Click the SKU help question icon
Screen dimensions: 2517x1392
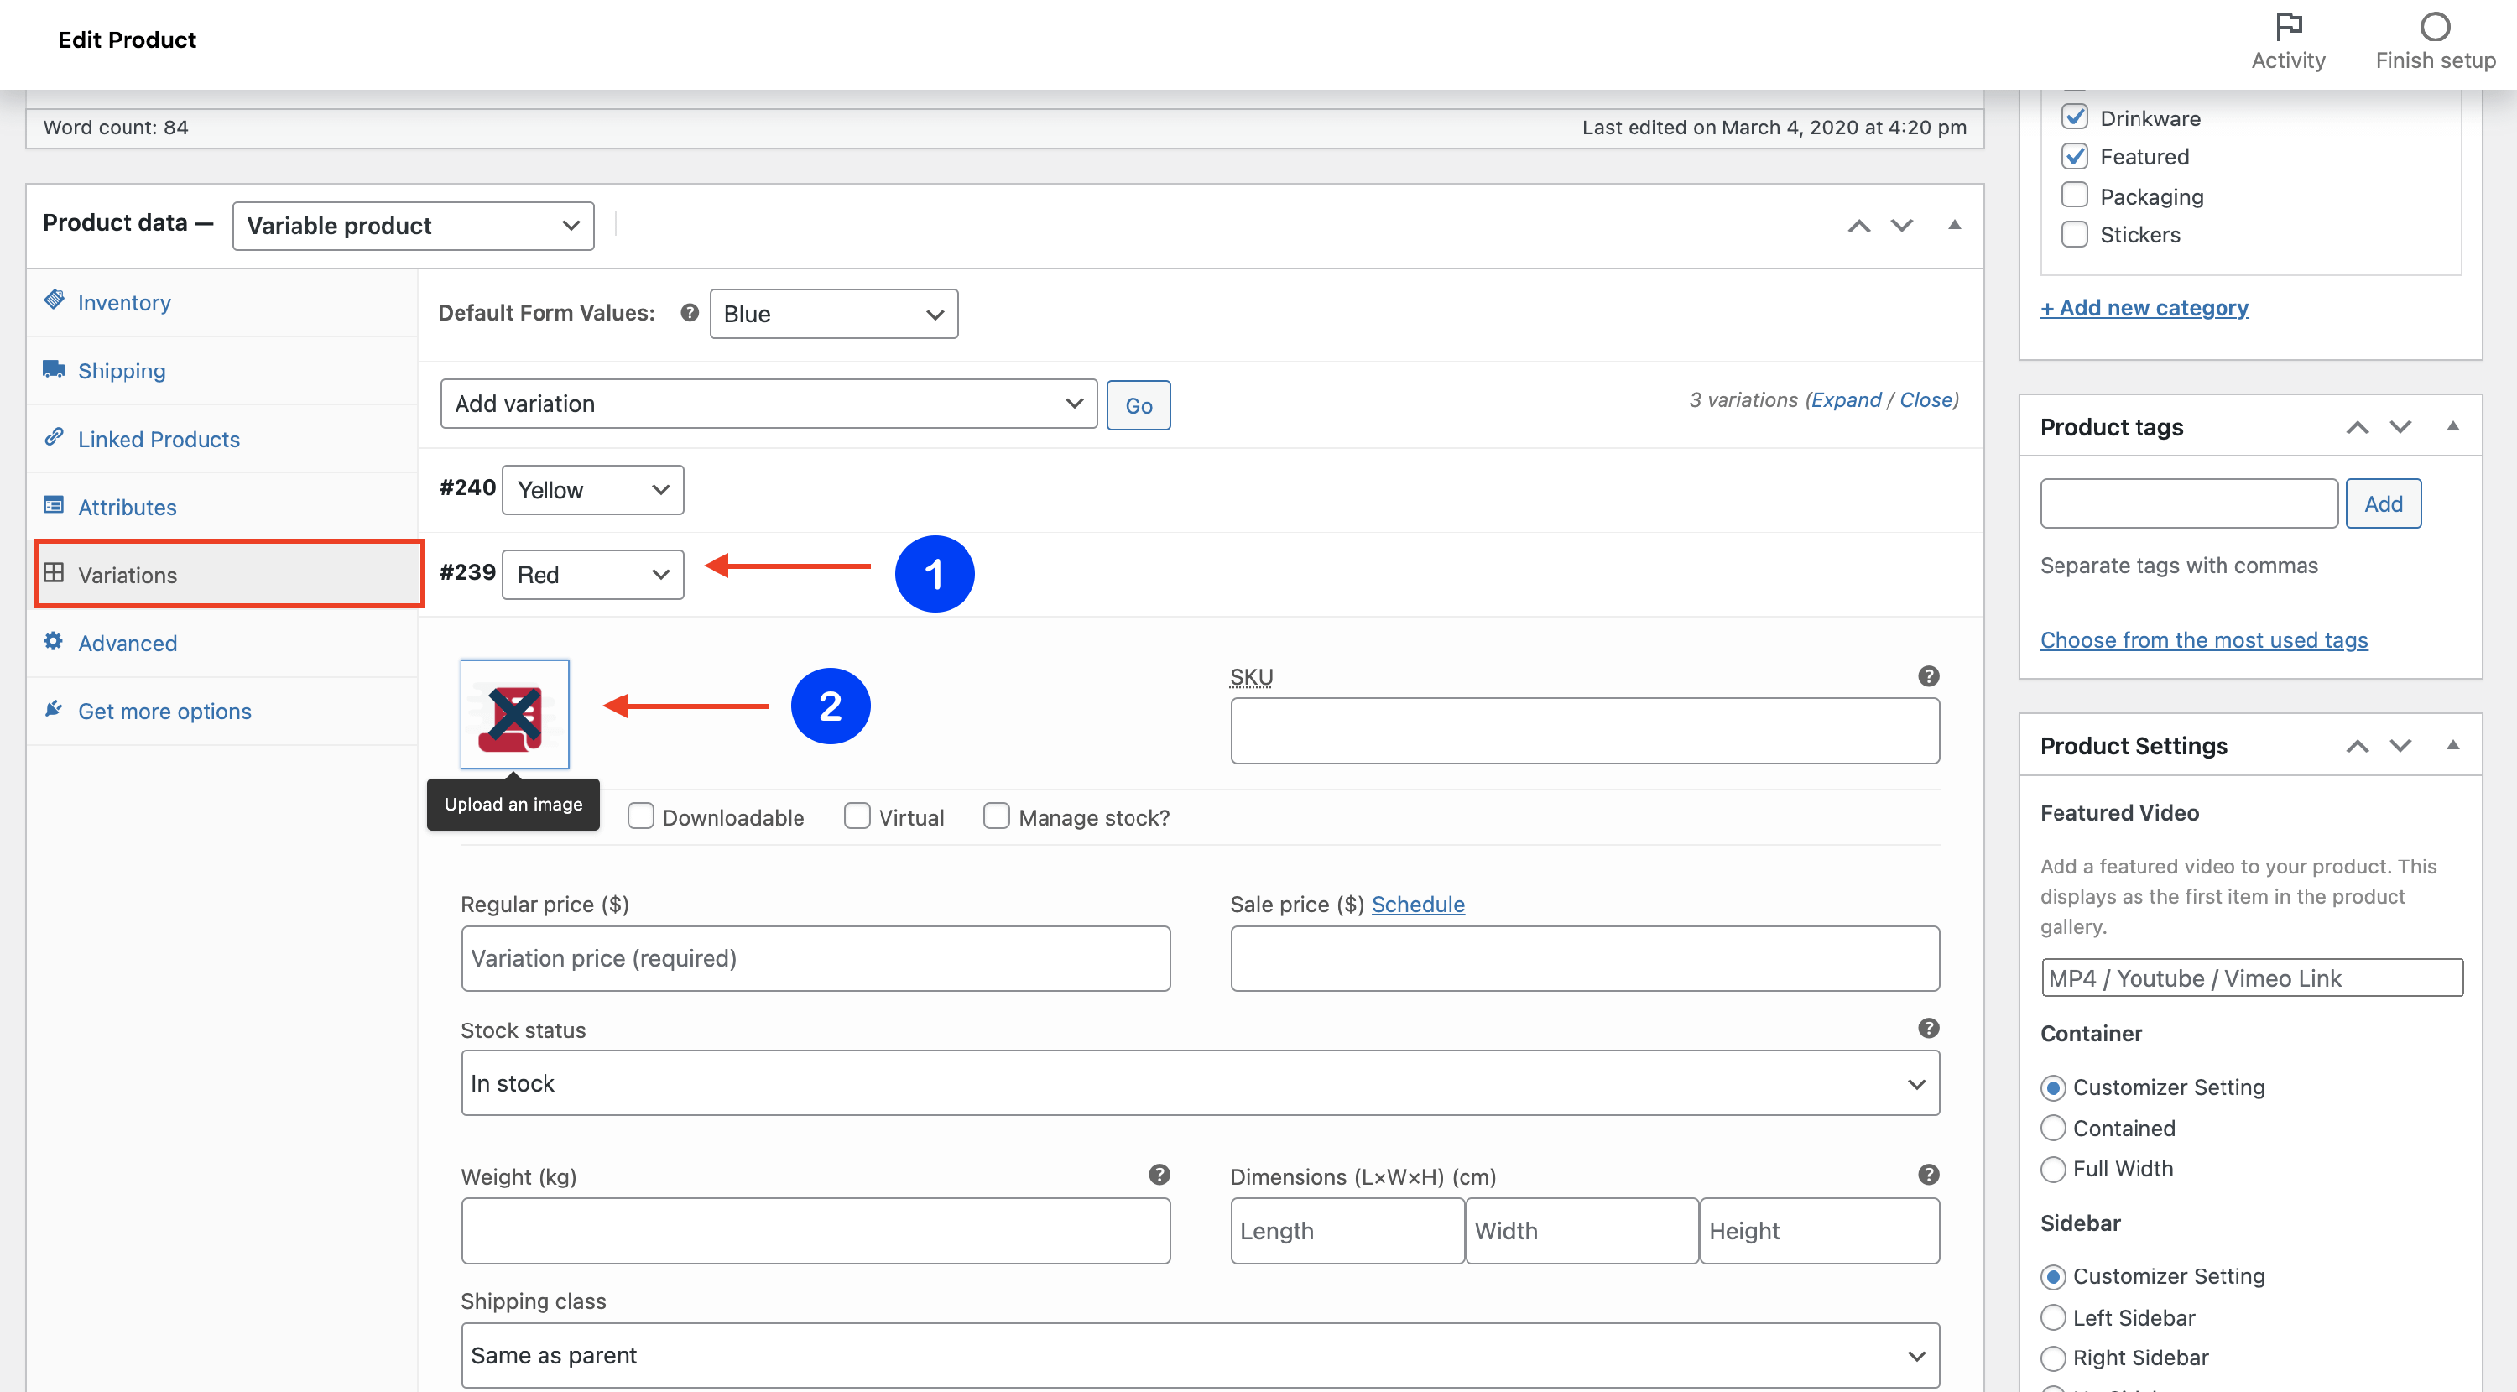pyautogui.click(x=1927, y=676)
